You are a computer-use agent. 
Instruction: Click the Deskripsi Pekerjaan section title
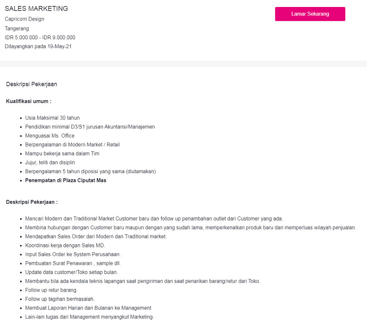click(32, 84)
